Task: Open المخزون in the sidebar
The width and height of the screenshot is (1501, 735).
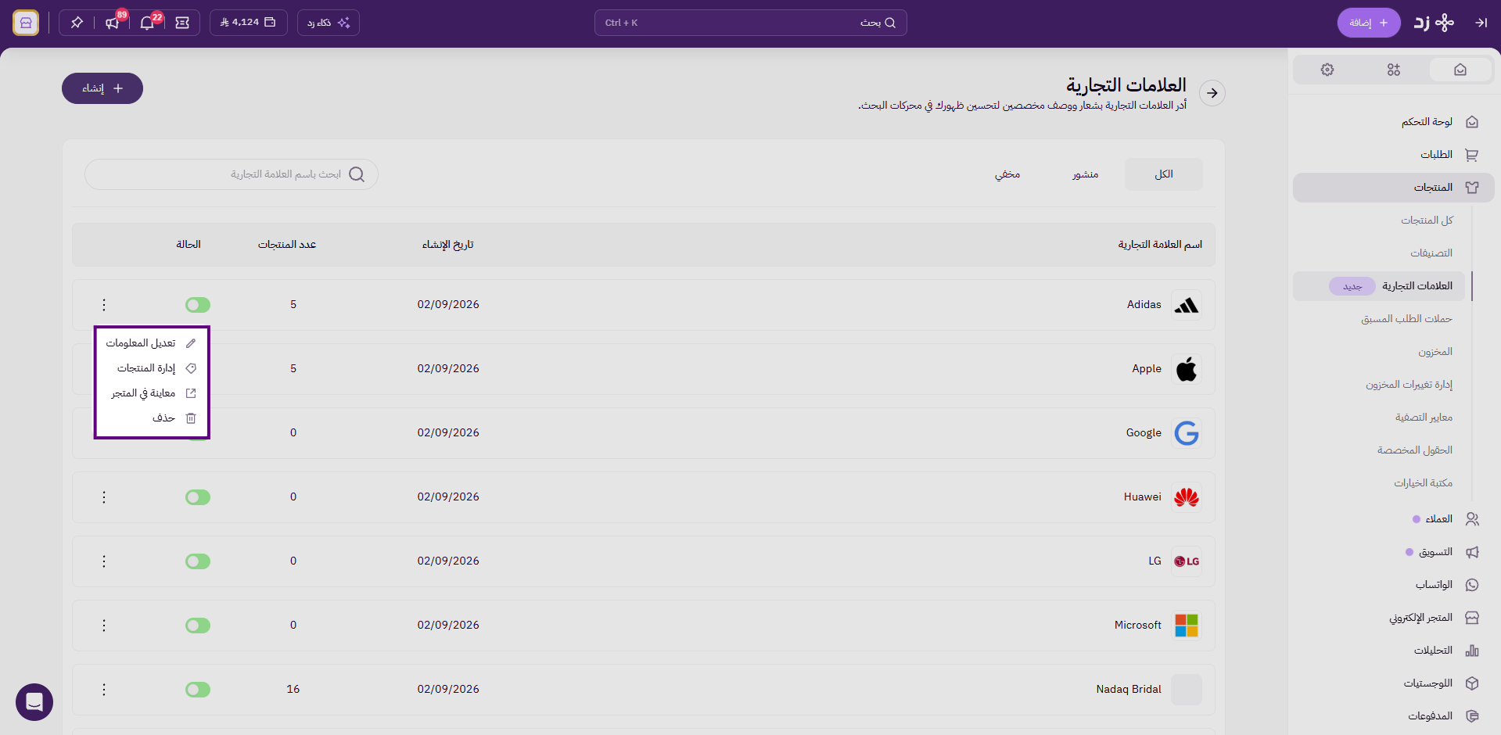Action: click(1435, 352)
